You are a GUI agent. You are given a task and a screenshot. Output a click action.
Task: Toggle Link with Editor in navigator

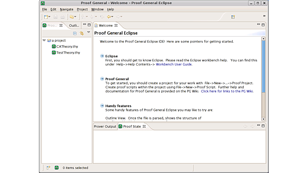pyautogui.click(x=82, y=33)
